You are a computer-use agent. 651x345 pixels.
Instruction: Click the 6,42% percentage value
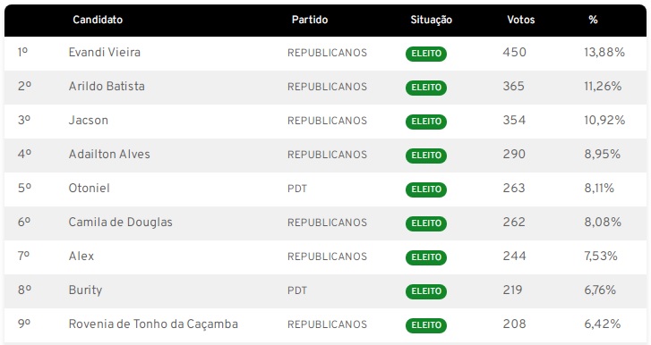point(603,324)
